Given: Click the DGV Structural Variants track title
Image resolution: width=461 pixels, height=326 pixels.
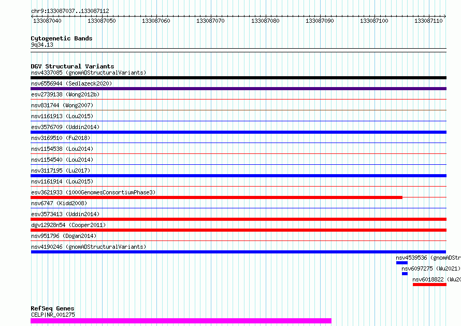Looking at the screenshot, I should pos(73,66).
